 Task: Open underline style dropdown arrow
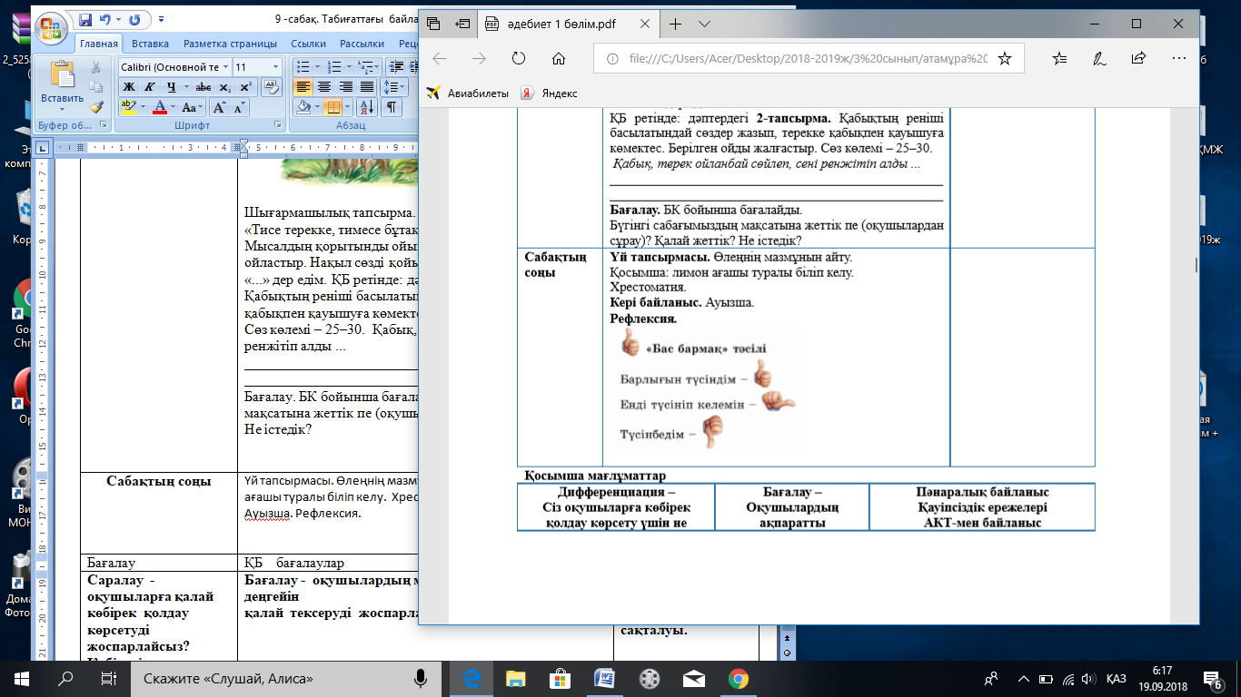point(184,87)
